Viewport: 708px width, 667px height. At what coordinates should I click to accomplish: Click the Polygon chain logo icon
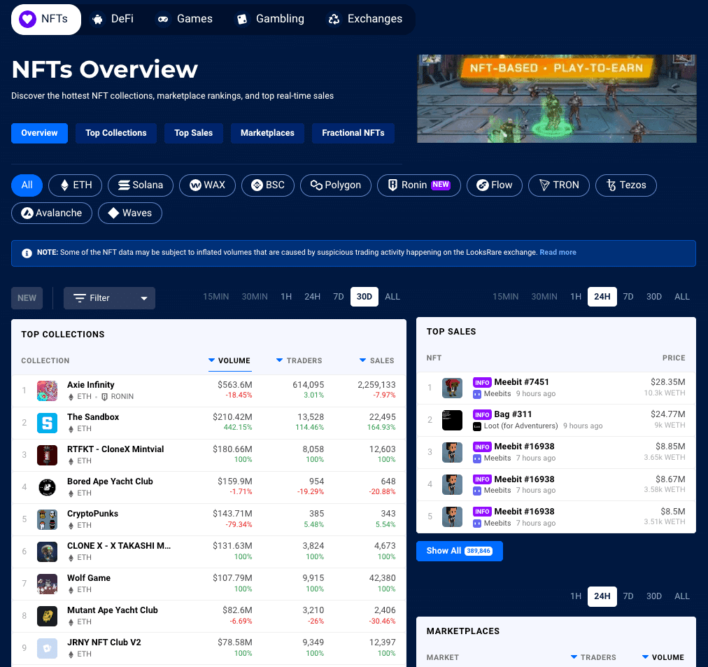[316, 185]
